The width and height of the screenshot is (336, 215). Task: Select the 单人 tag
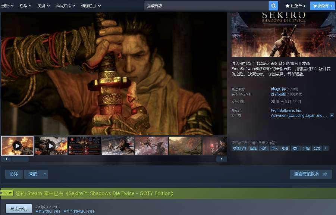point(274,148)
